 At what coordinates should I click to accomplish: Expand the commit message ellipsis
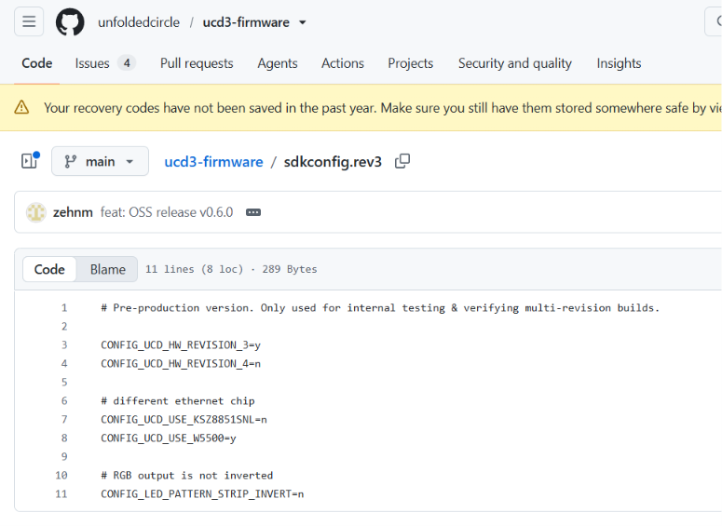click(x=253, y=212)
